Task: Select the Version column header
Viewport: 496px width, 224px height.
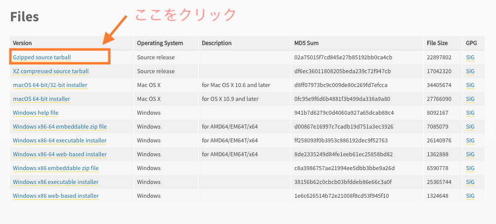Action: click(22, 43)
